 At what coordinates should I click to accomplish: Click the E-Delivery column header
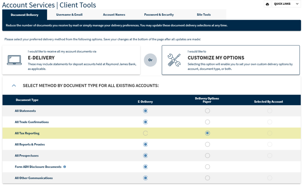[145, 102]
